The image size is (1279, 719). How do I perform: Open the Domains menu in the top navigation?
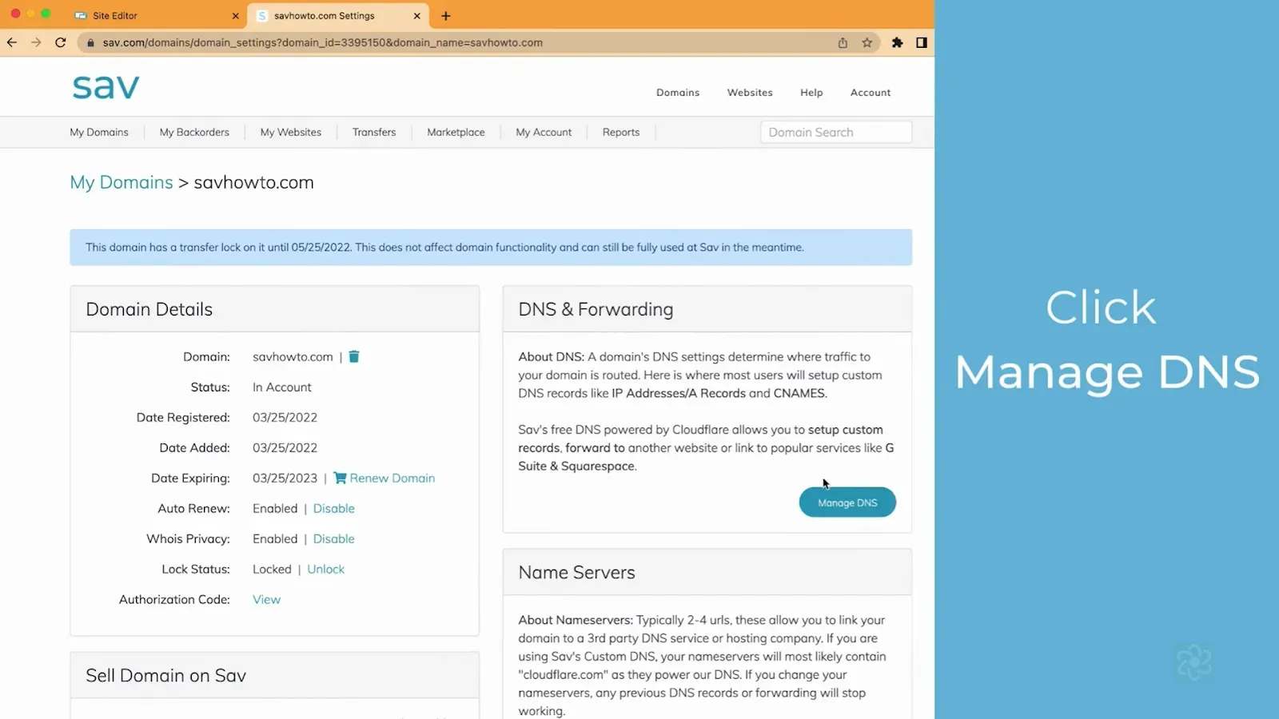(678, 93)
